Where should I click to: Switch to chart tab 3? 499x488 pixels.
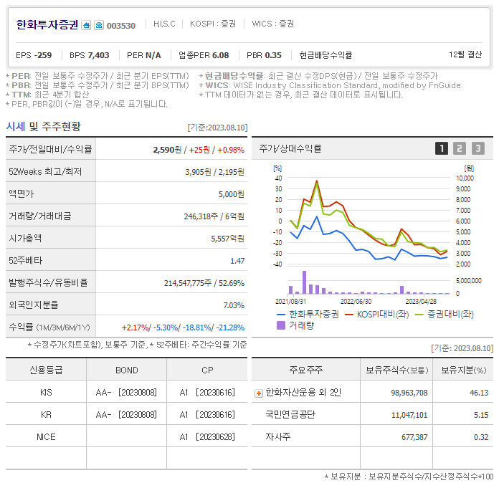pos(477,148)
